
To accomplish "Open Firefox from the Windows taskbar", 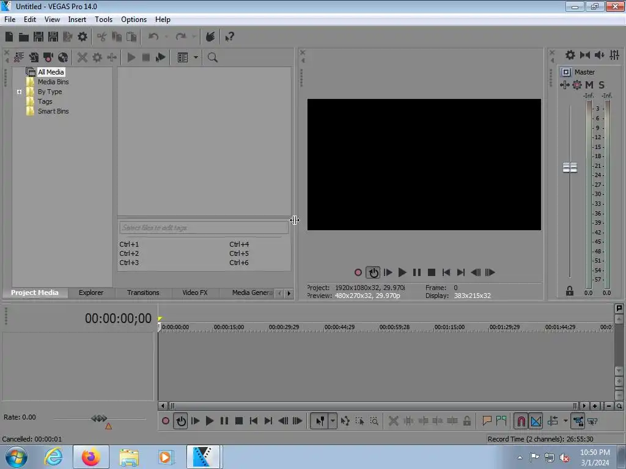I will (90, 457).
